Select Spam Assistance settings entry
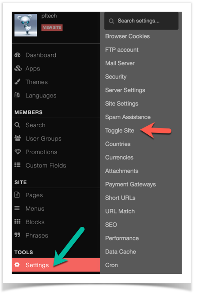The height and width of the screenshot is (296, 197). (x=128, y=117)
